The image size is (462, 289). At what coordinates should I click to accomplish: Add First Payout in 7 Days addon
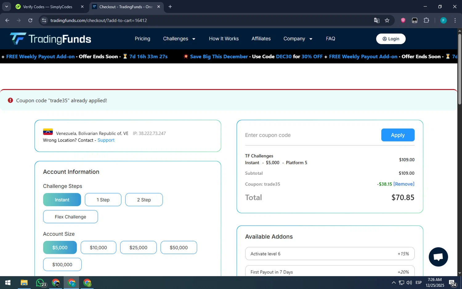tap(330, 271)
